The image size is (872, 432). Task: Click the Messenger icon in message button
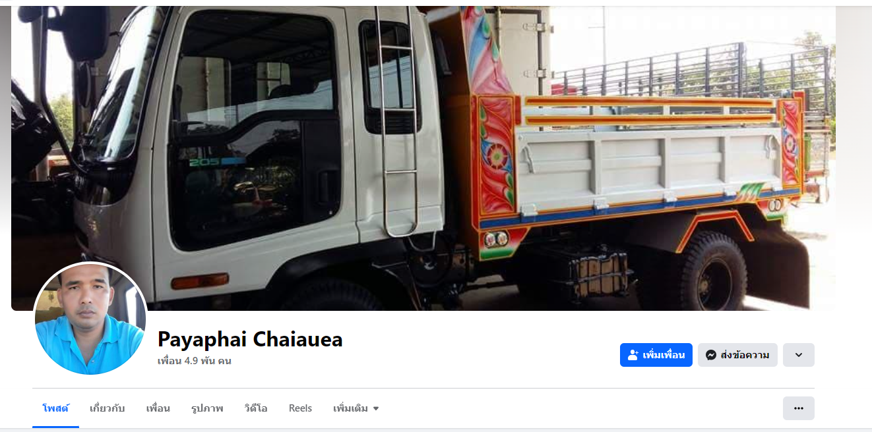(x=711, y=355)
